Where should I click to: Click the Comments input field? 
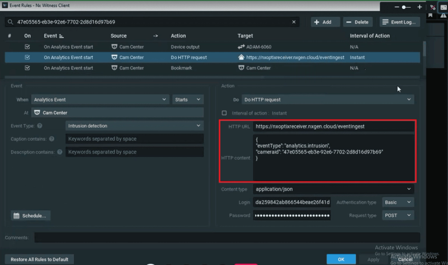(x=227, y=238)
